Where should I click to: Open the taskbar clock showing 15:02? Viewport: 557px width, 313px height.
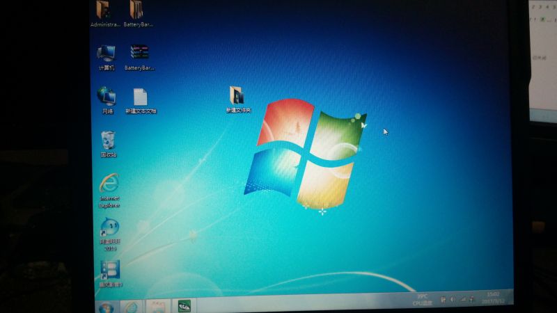(x=494, y=298)
